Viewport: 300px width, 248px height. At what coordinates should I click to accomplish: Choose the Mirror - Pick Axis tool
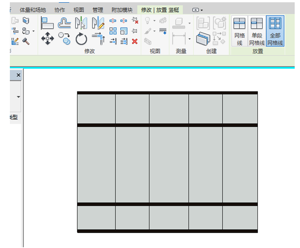tap(81, 23)
